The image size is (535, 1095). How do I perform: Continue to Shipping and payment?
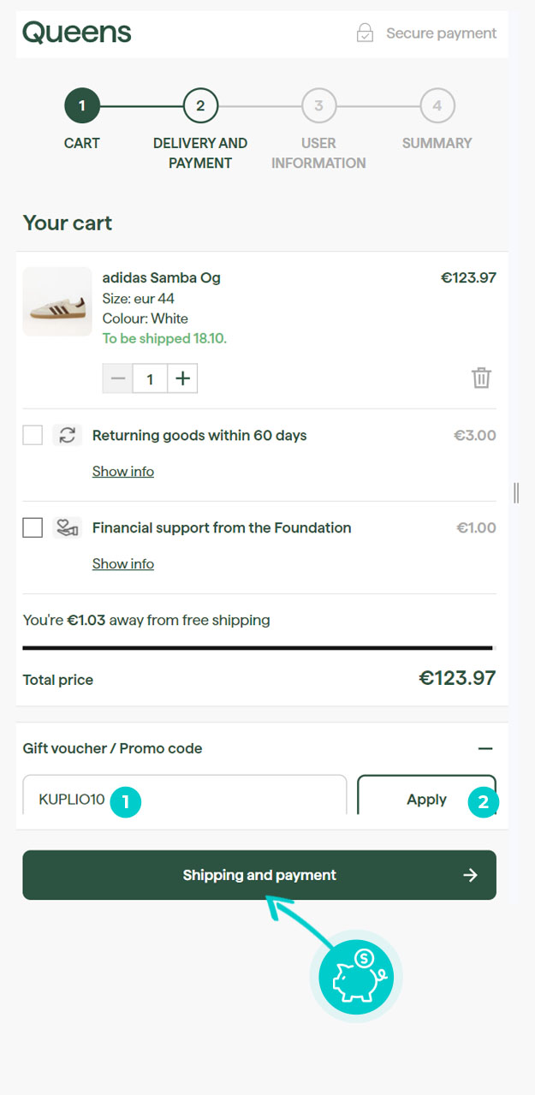(x=259, y=875)
